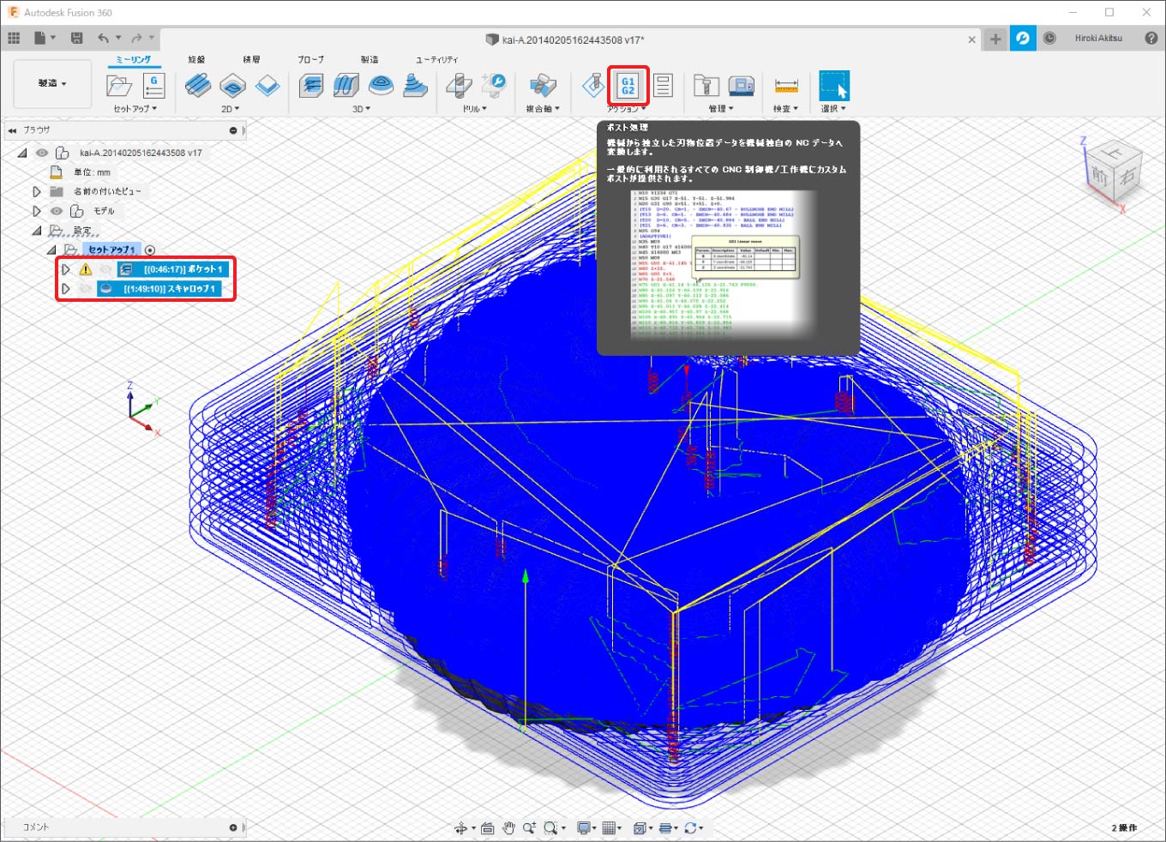Toggle visibility of ポケット1 operation
This screenshot has height=842, width=1166.
click(x=105, y=269)
